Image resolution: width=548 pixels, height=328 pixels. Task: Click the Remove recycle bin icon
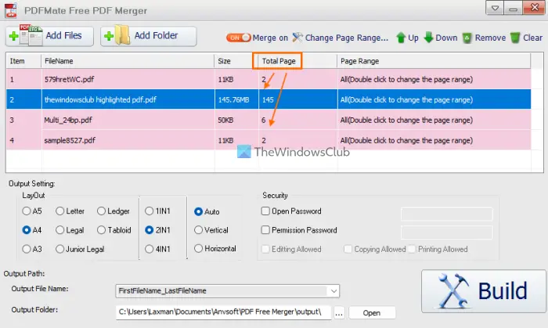point(467,38)
